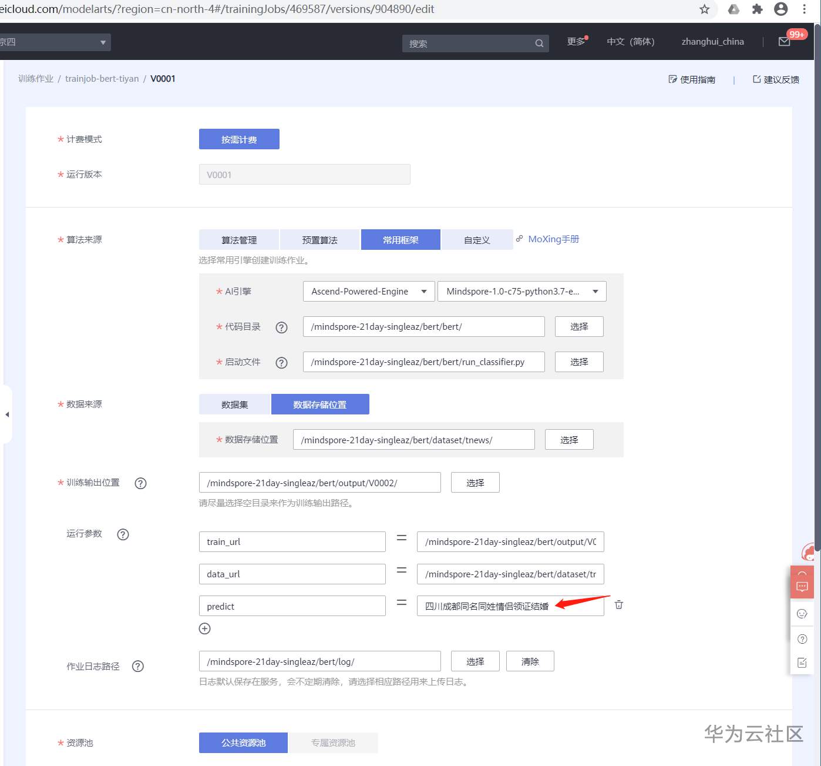Choose the 公共资源池 resource pool
Image resolution: width=821 pixels, height=766 pixels.
click(243, 743)
